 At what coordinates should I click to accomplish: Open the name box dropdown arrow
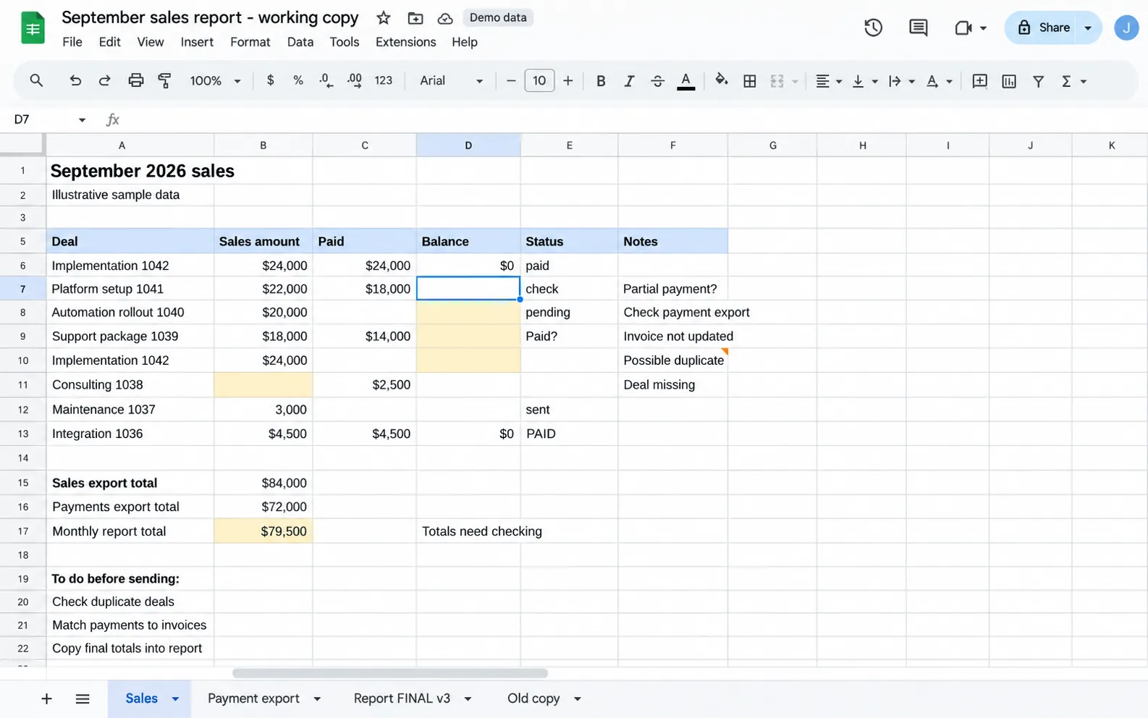click(82, 119)
